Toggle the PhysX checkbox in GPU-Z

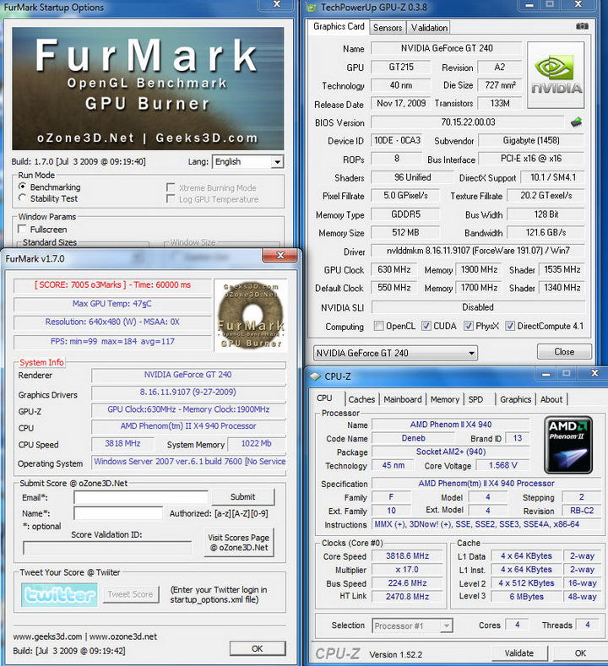(x=468, y=326)
